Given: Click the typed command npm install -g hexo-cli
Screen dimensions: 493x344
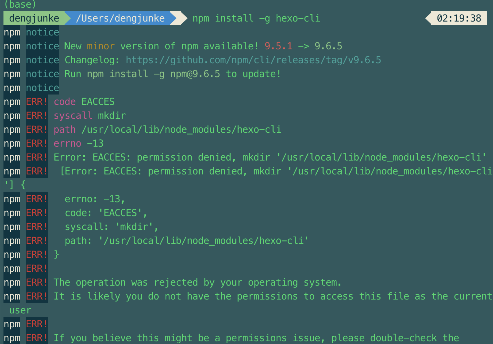Looking at the screenshot, I should point(256,18).
